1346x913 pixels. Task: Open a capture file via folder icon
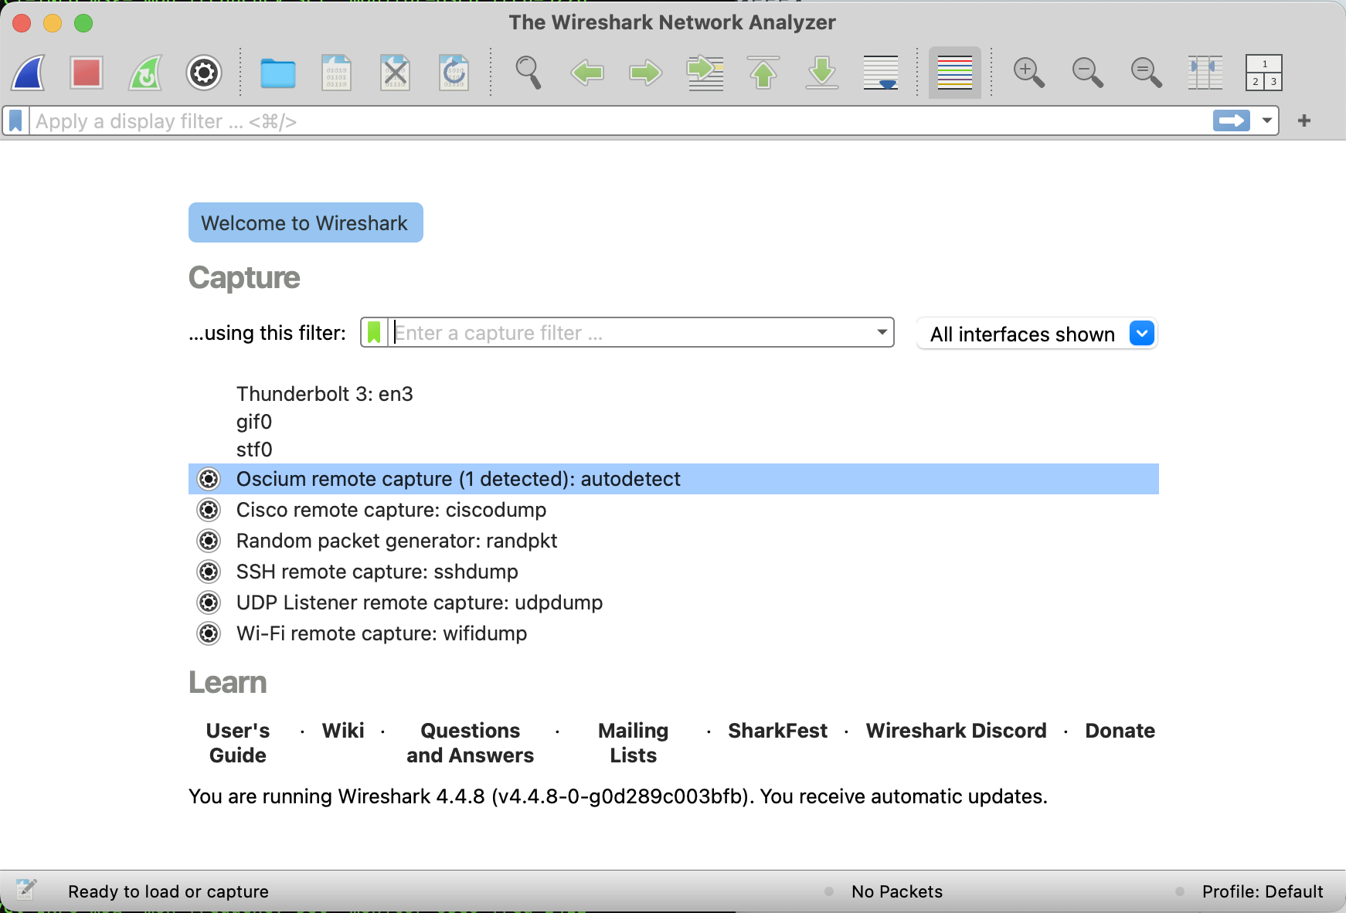tap(278, 73)
